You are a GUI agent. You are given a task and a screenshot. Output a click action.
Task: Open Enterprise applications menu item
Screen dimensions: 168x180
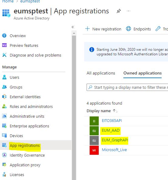29,126
